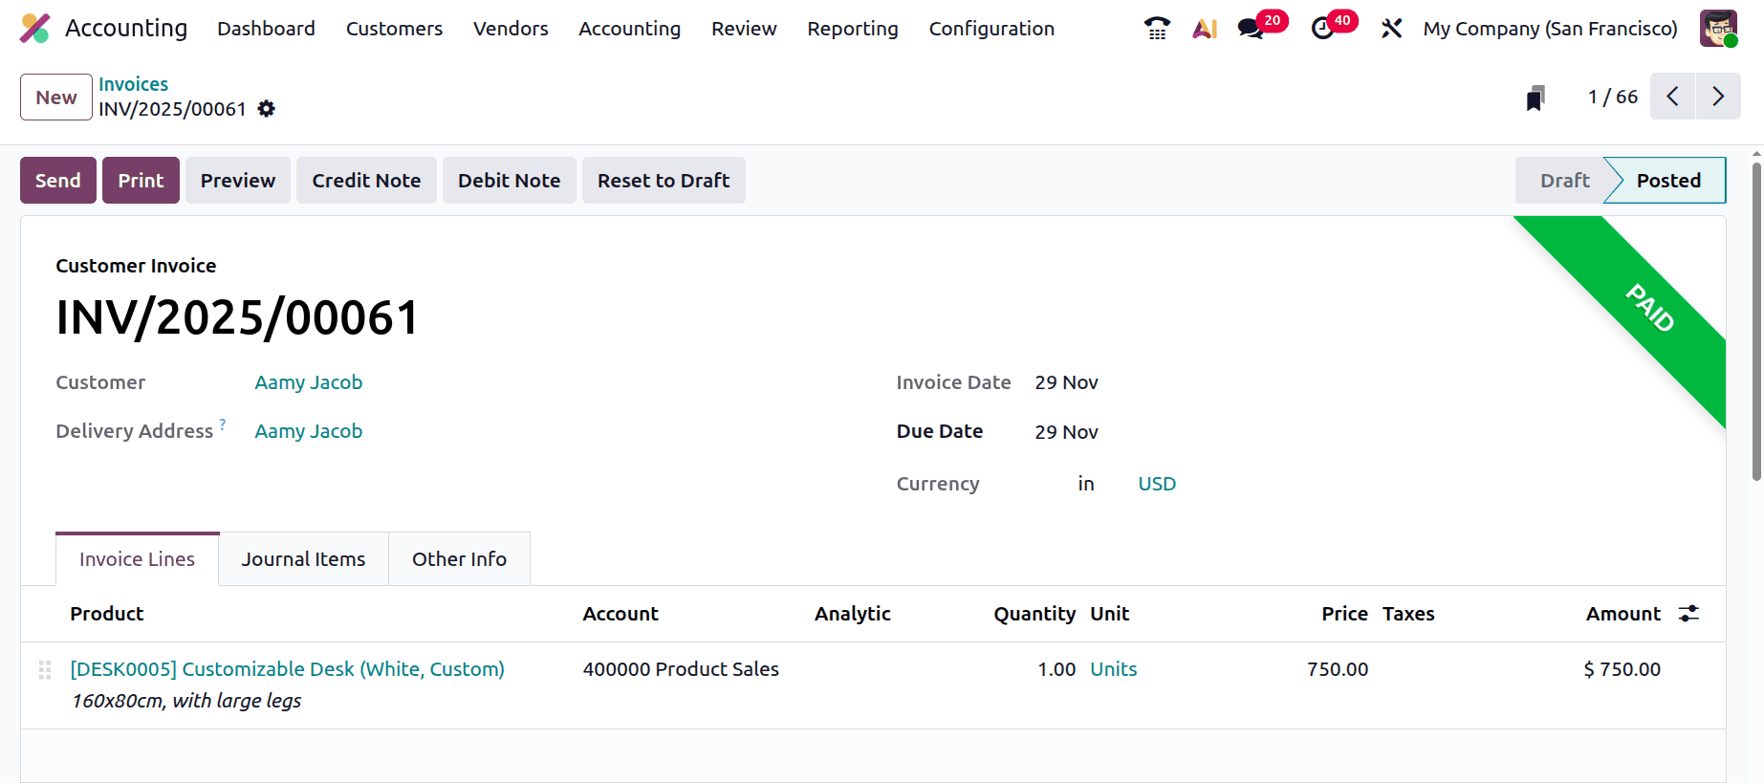Open customer Aamy Jacob link
Image resolution: width=1764 pixels, height=783 pixels.
308,382
